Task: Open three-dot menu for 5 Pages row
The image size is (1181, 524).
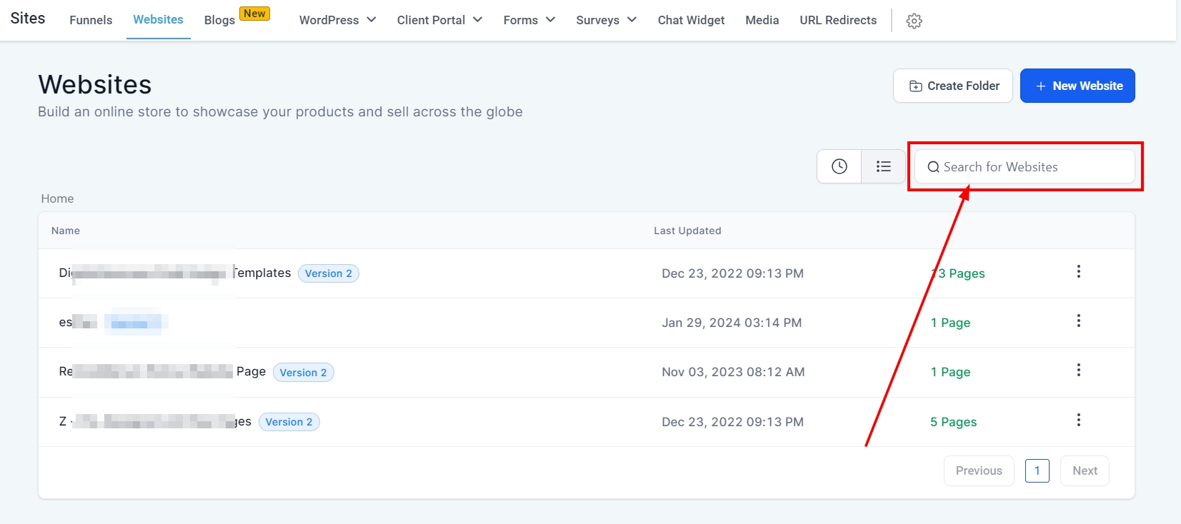Action: coord(1078,420)
